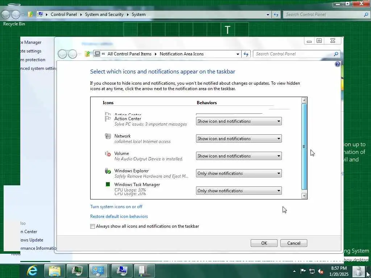Click Action Center link in System sidebar
This screenshot has width=371, height=278.
tap(29, 232)
